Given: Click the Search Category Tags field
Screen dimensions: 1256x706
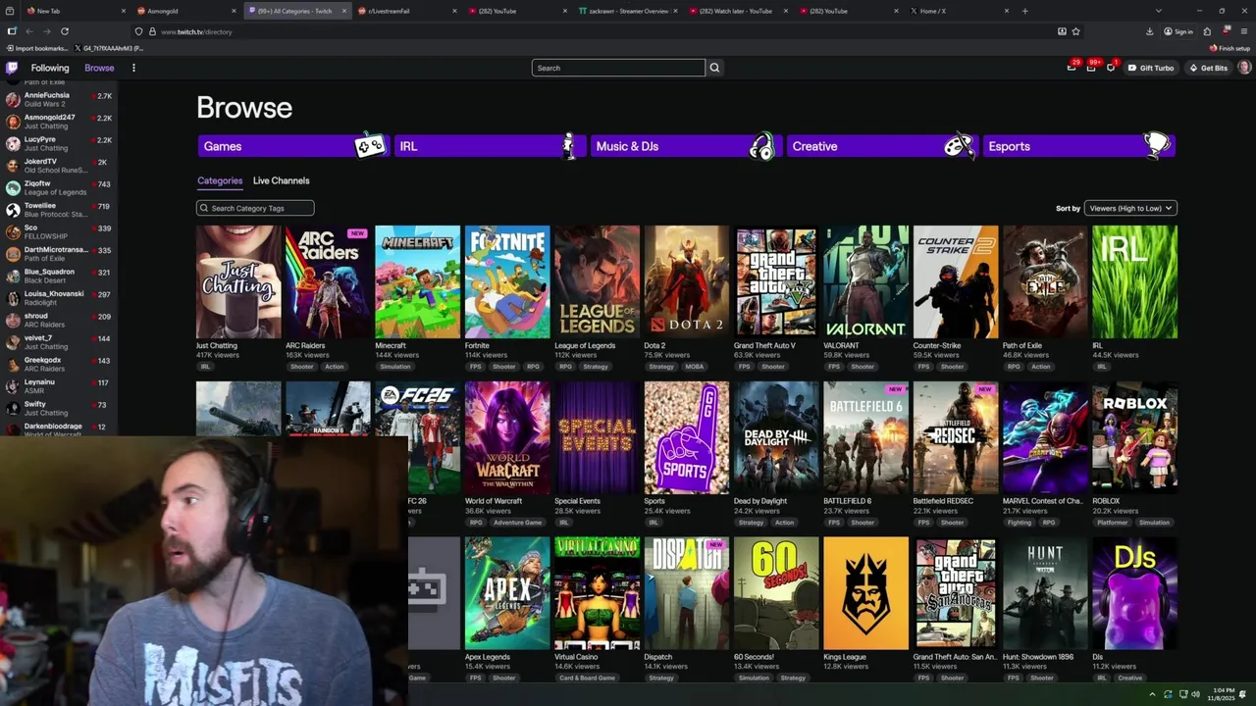Looking at the screenshot, I should [x=255, y=208].
